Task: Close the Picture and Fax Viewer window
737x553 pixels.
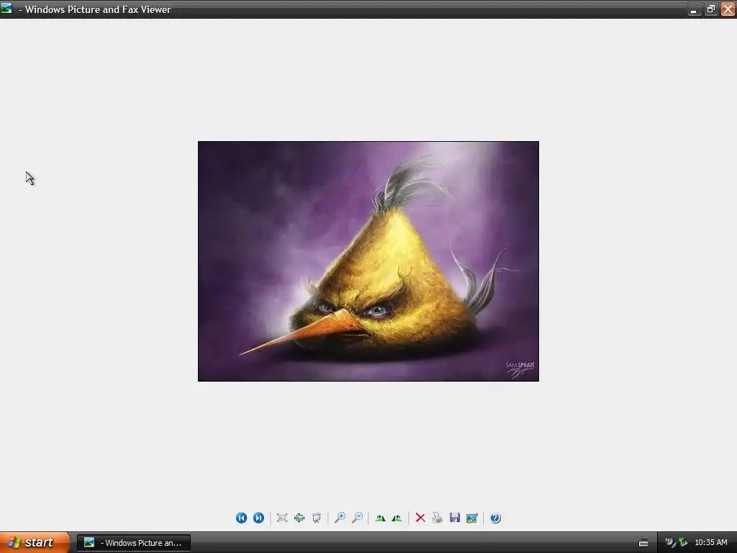Action: tap(728, 9)
